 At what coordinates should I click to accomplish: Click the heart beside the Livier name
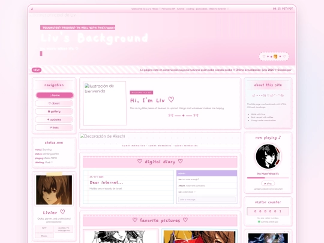coord(62,212)
